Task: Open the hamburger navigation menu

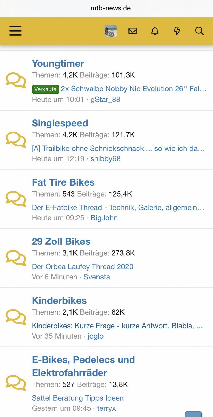Action: (x=15, y=31)
